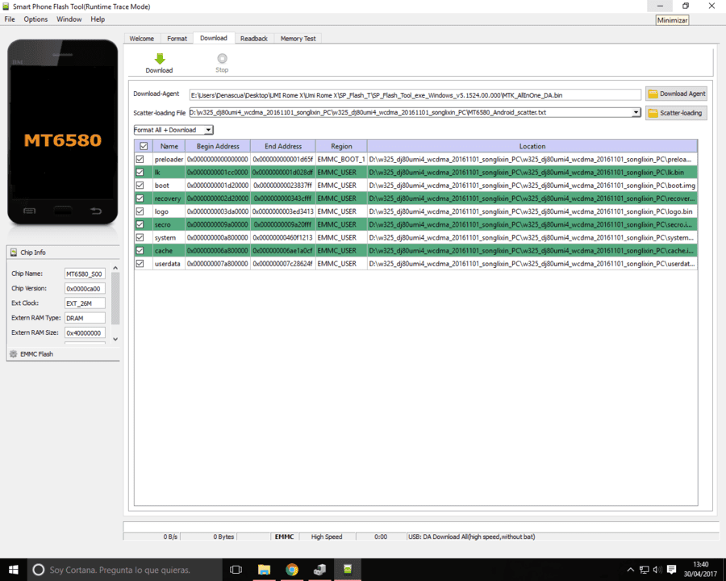Uncheck the logo partition checkbox
This screenshot has height=581, width=726.
click(140, 211)
